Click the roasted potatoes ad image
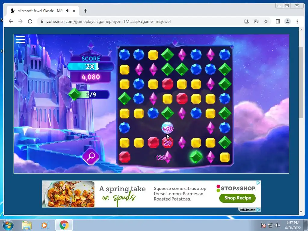 coord(68,194)
